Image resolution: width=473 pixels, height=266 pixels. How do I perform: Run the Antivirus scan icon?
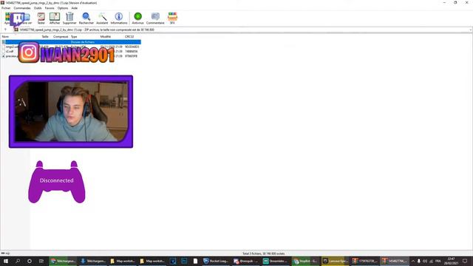138,18
